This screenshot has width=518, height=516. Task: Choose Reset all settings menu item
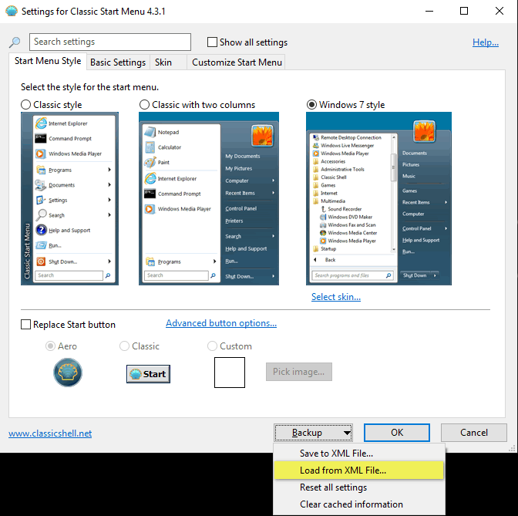coord(359,487)
